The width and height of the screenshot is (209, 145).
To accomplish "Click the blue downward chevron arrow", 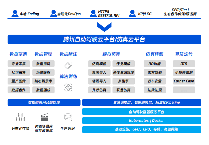I will coord(105,27).
